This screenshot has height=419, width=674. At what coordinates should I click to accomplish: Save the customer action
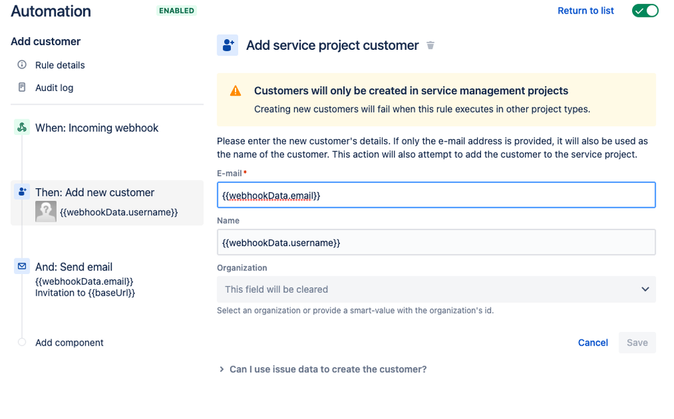637,343
